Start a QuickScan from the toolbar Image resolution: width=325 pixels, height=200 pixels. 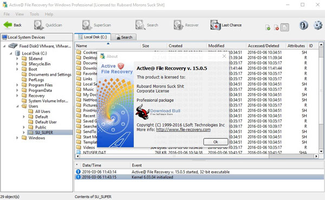click(48, 25)
